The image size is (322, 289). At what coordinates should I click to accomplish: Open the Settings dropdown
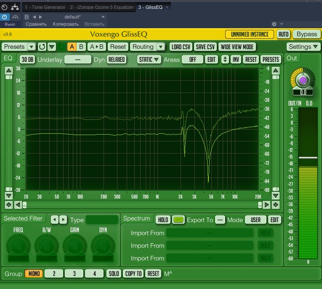[x=303, y=47]
